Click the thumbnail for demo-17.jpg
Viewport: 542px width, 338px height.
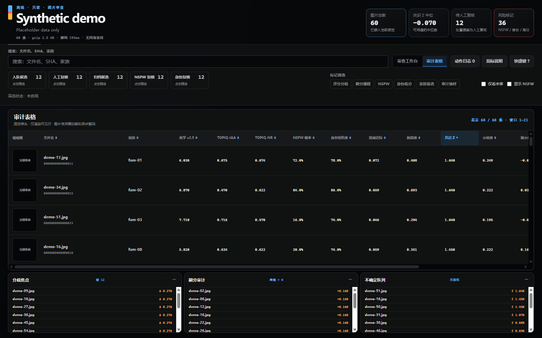click(x=25, y=161)
